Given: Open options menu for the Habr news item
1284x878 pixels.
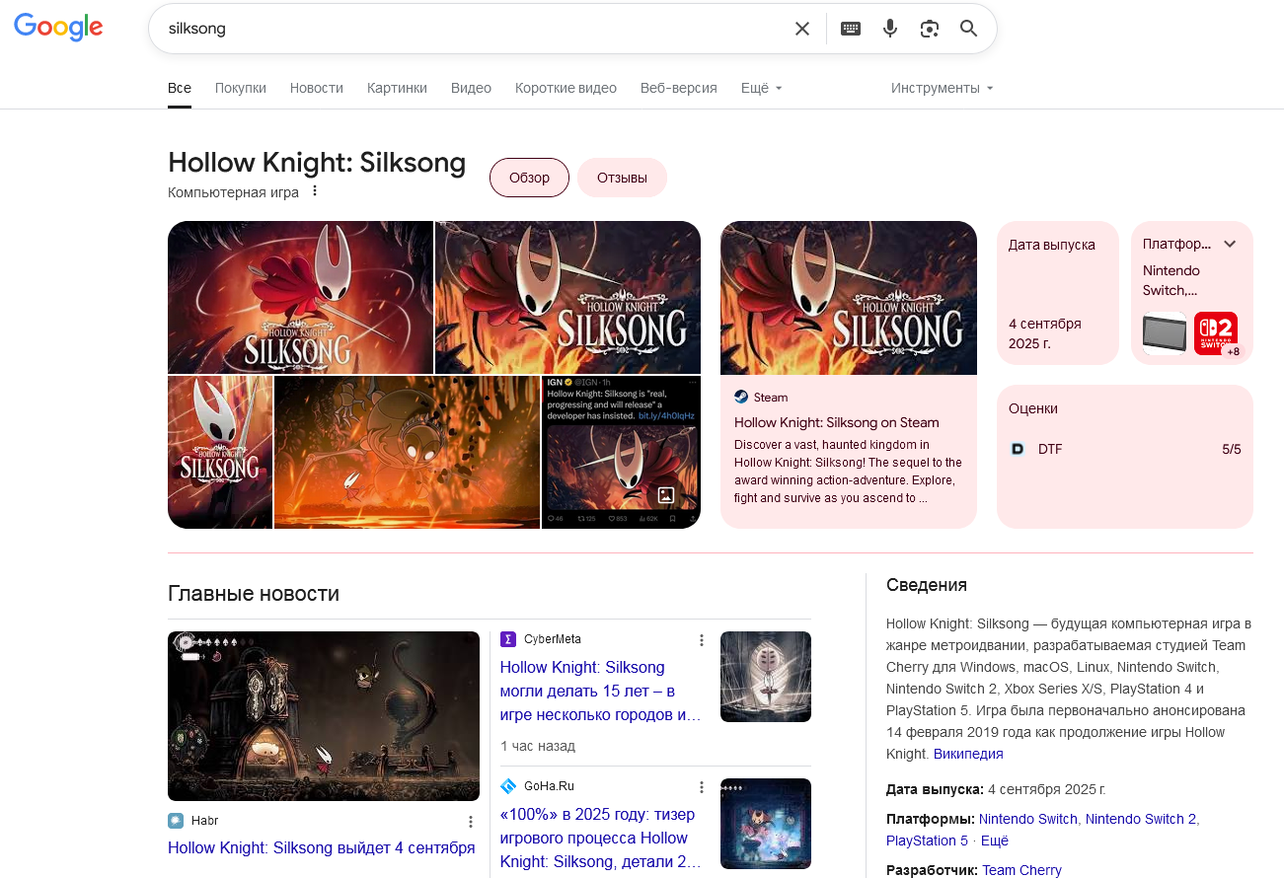Looking at the screenshot, I should coord(471,822).
